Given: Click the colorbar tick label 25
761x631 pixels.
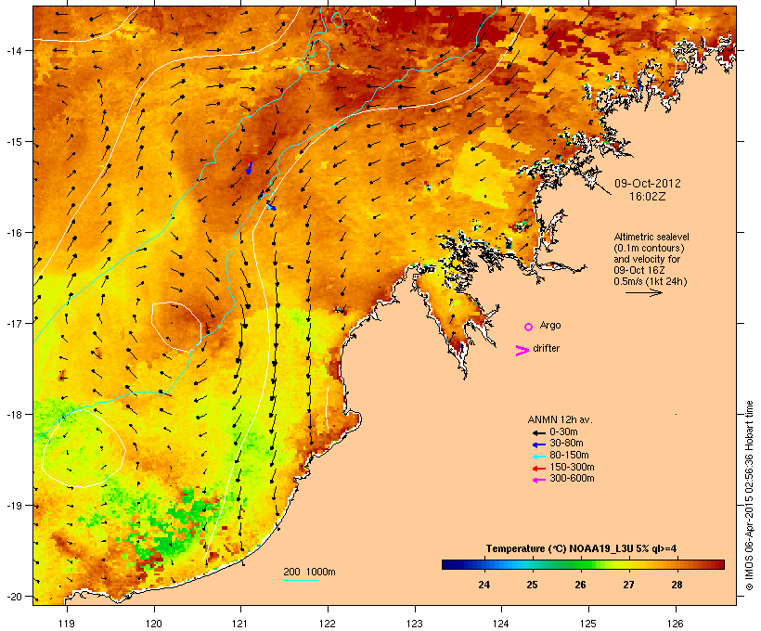Looking at the screenshot, I should (x=532, y=585).
